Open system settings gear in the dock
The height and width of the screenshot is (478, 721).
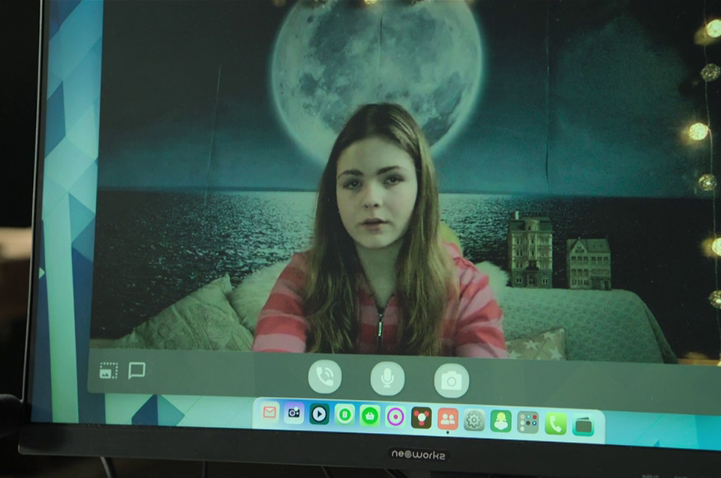pos(474,419)
